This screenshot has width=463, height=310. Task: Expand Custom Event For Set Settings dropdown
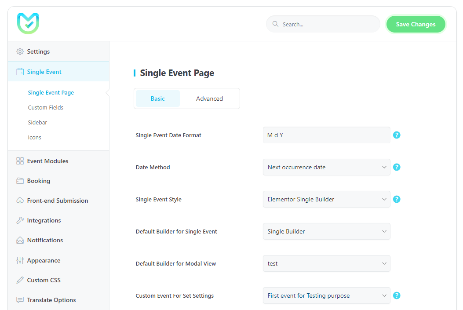tap(326, 295)
